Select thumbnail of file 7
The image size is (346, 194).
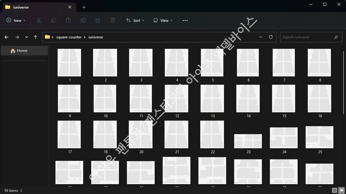coord(284,63)
